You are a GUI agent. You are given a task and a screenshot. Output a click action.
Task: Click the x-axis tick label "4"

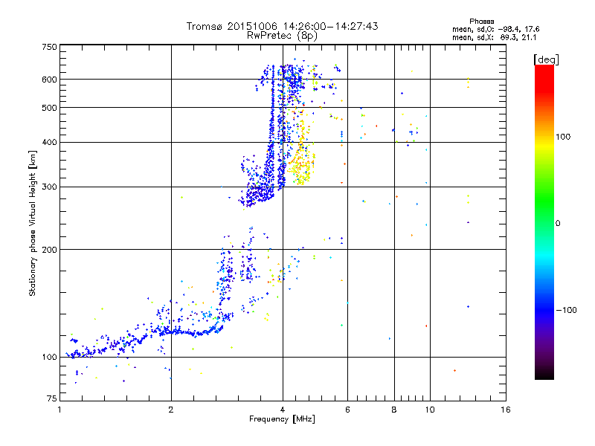point(283,410)
